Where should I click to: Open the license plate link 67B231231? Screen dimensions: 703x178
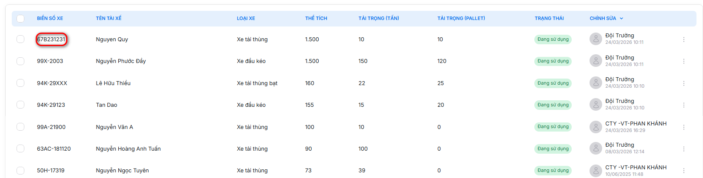[51, 39]
